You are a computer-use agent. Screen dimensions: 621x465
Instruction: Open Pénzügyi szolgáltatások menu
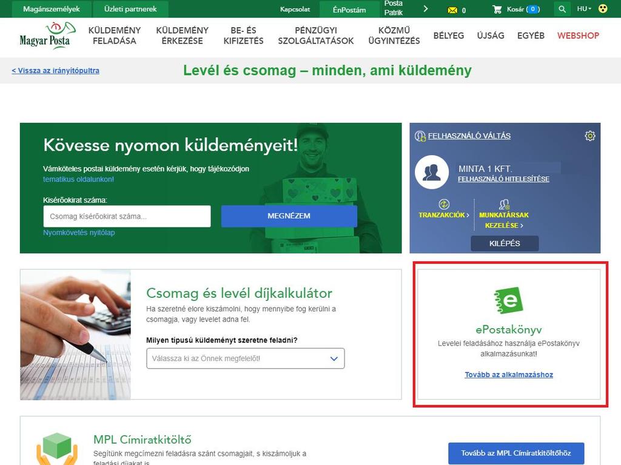pyautogui.click(x=315, y=36)
